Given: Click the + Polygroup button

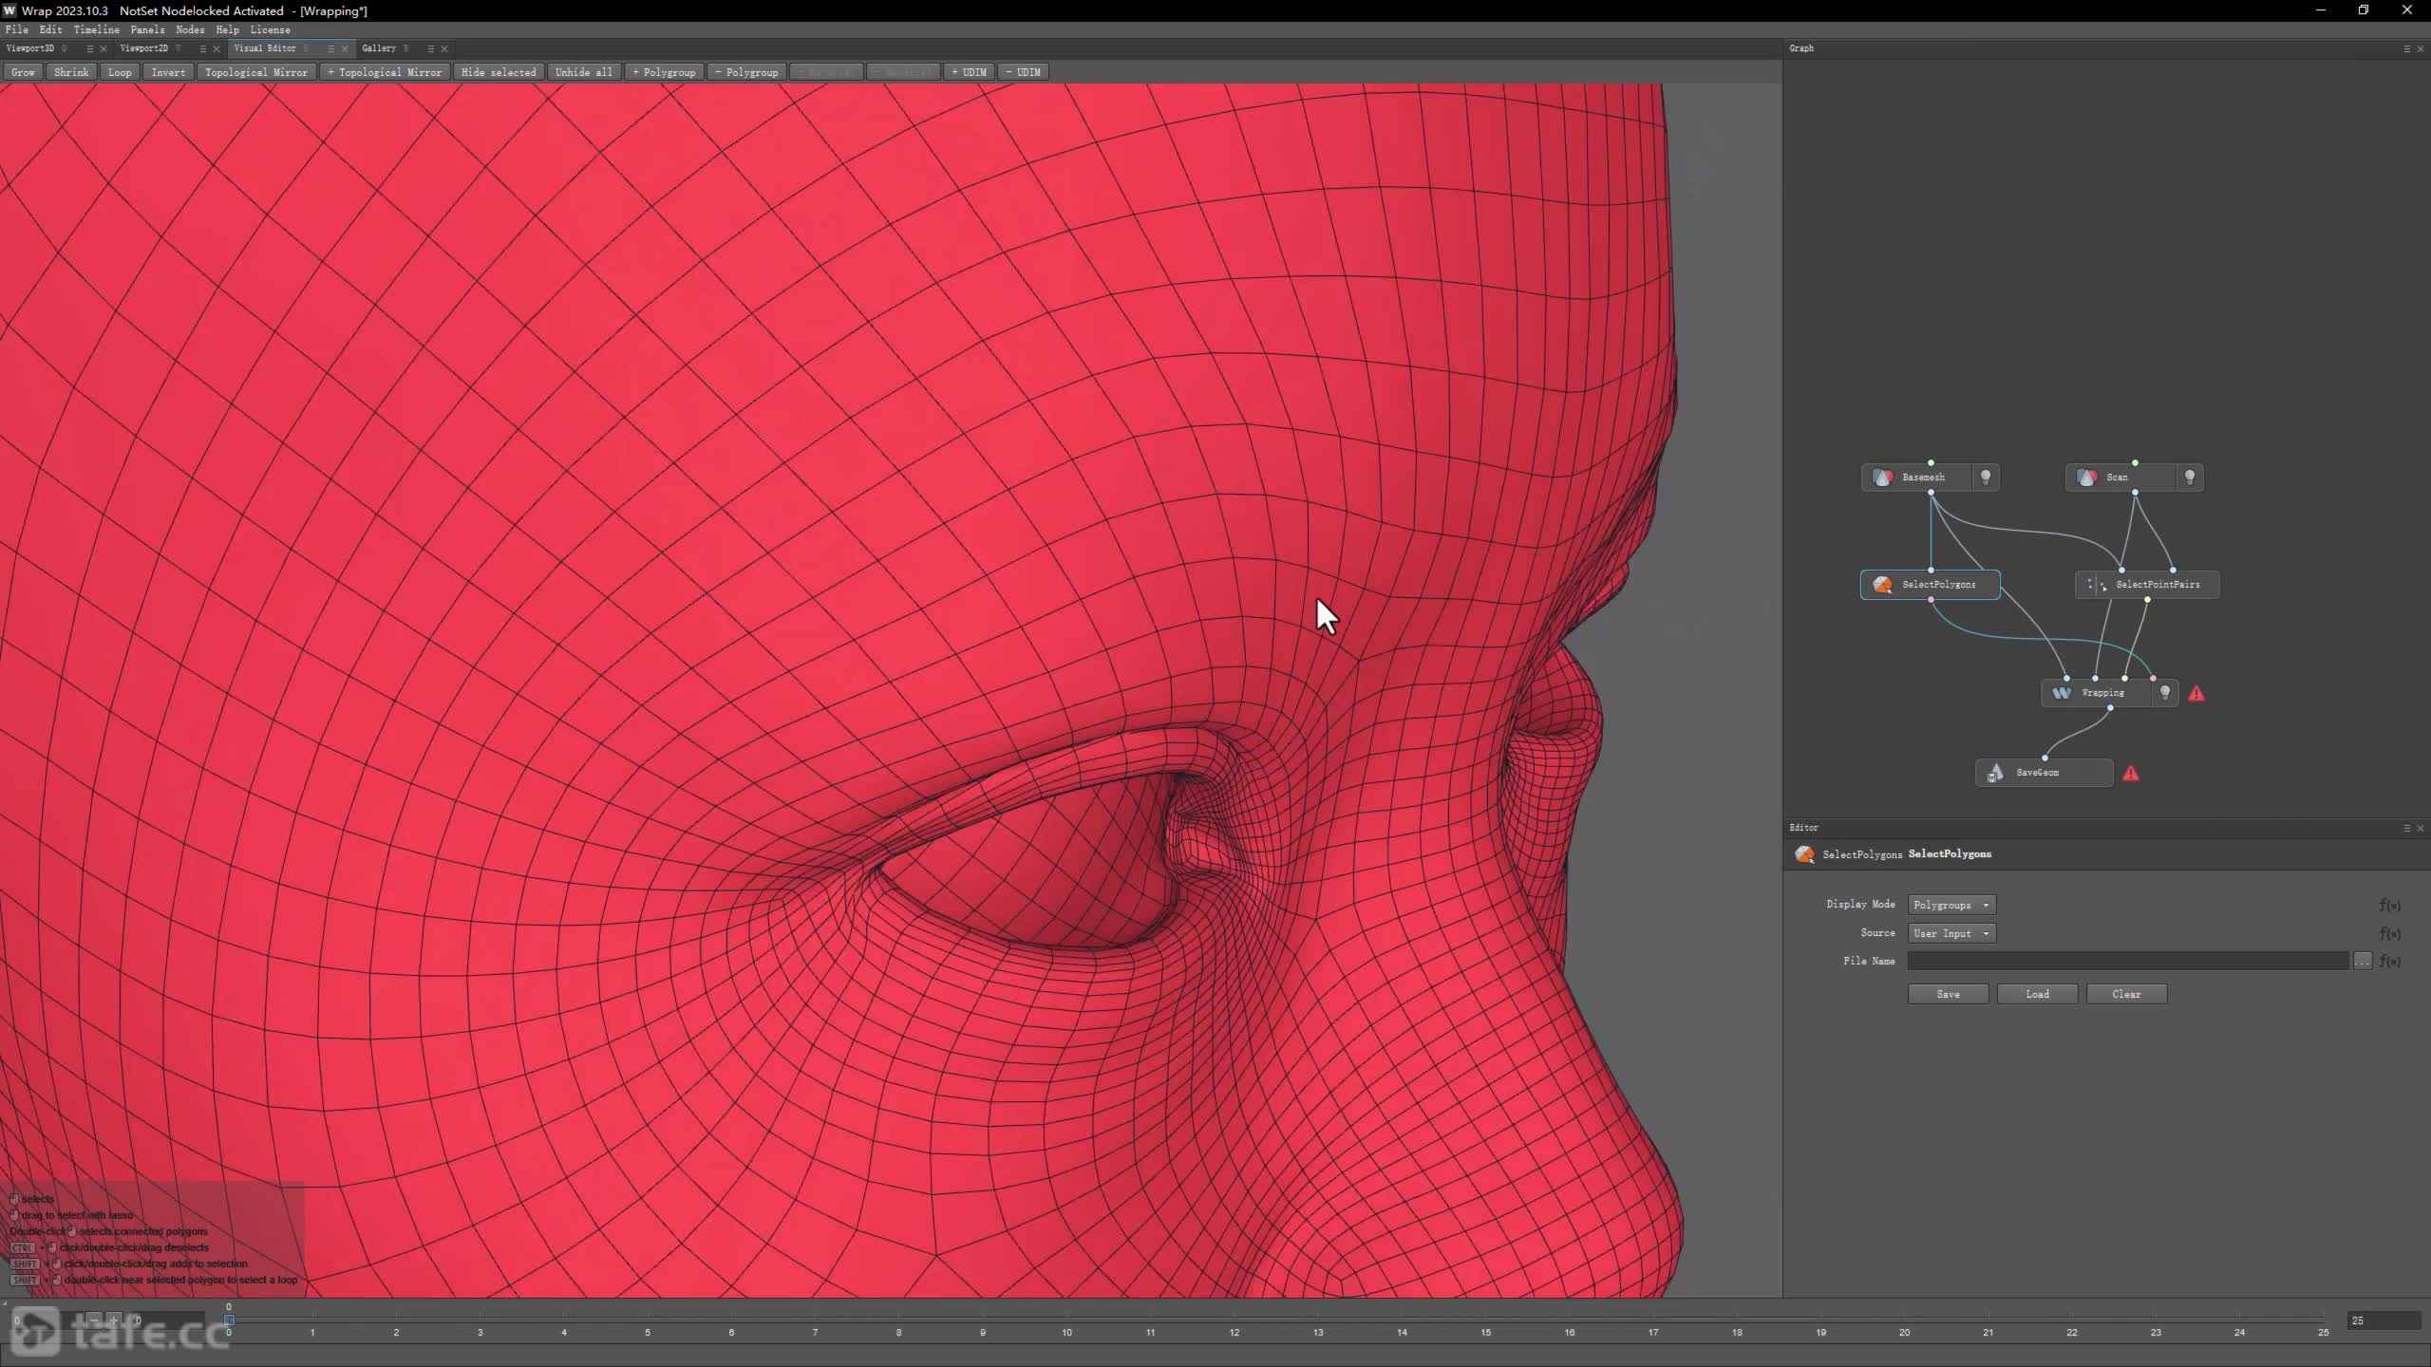Looking at the screenshot, I should tap(664, 72).
